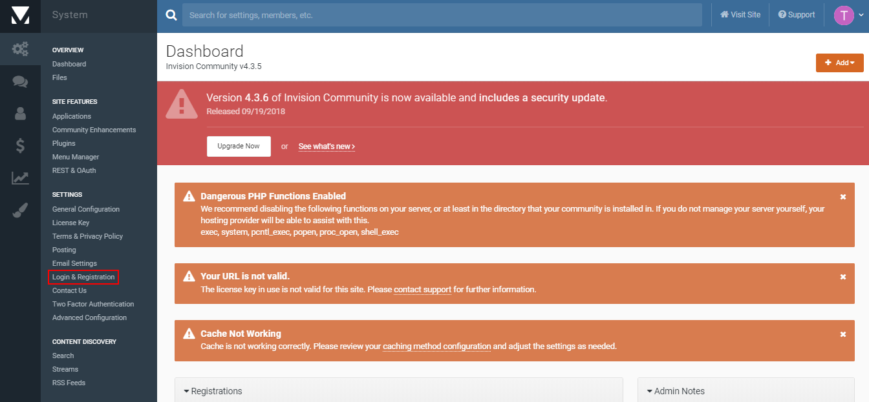Dismiss the Dangerous PHP Functions warning
869x402 pixels.
842,197
